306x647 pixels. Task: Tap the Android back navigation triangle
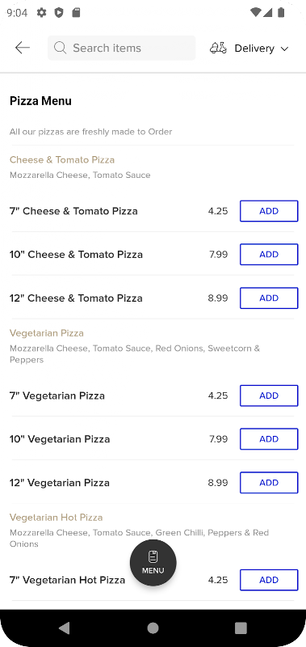(65, 628)
